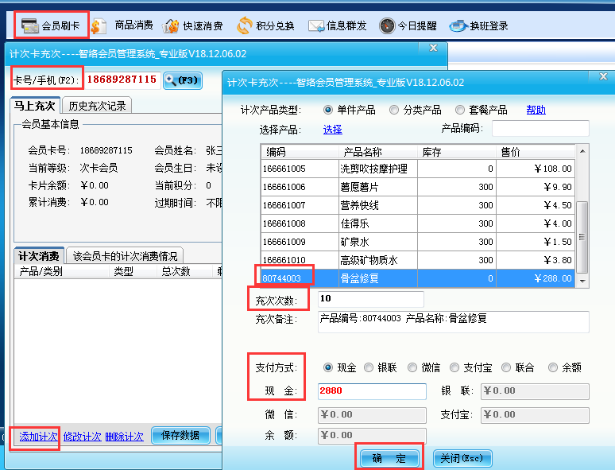Click the 库存 column header
615x470 pixels.
click(457, 152)
